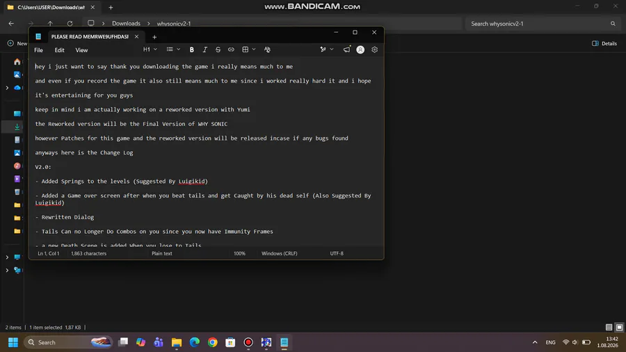The image size is (626, 352).
Task: Open the Windows Start menu
Action: click(13, 342)
